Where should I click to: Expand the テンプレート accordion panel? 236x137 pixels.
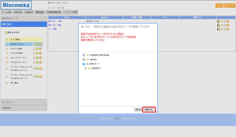24,102
